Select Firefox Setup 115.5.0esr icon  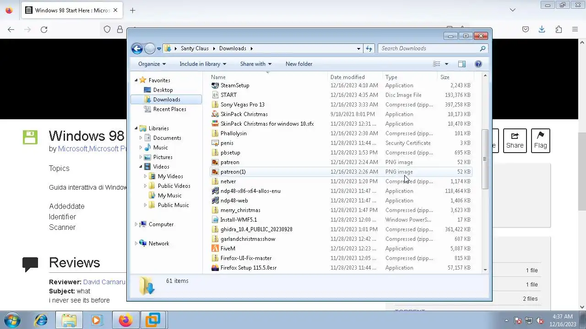pos(215,268)
